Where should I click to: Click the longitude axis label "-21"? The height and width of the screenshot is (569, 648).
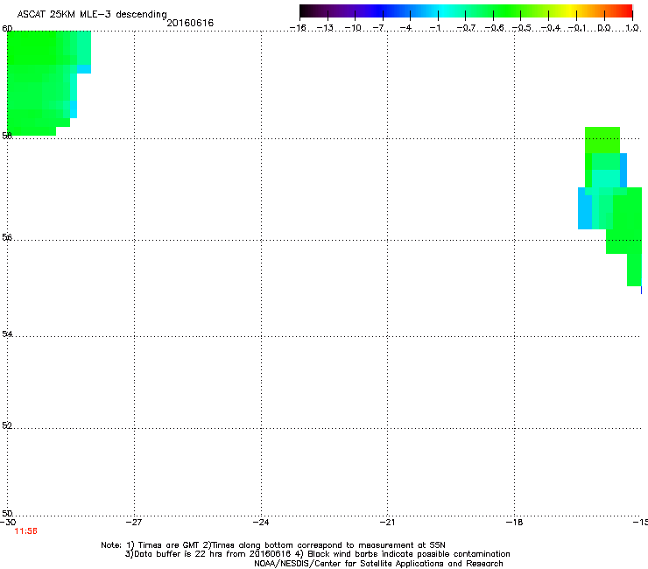pos(387,522)
